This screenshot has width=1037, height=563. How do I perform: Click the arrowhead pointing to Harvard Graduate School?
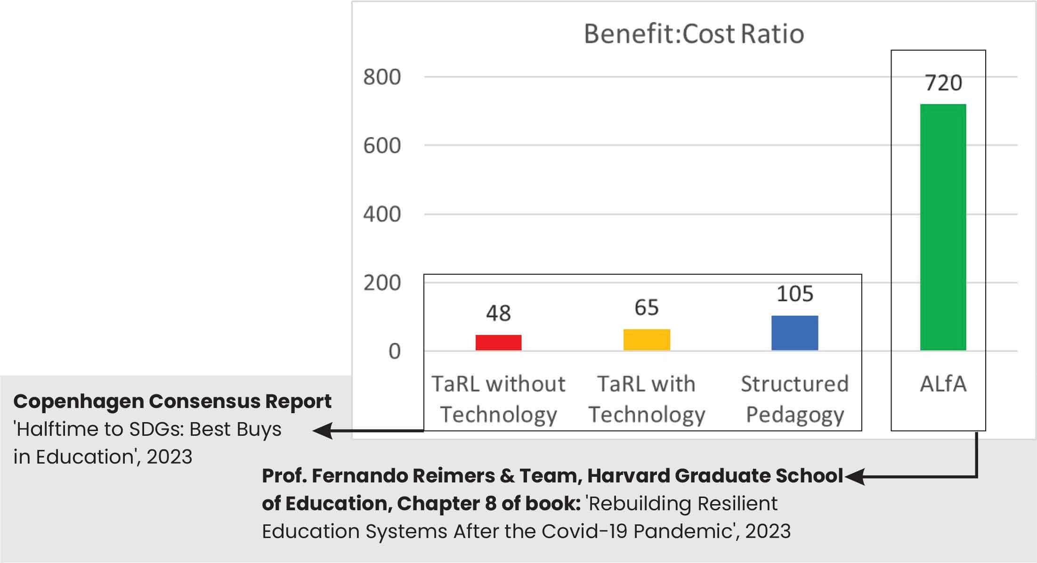[x=855, y=476]
